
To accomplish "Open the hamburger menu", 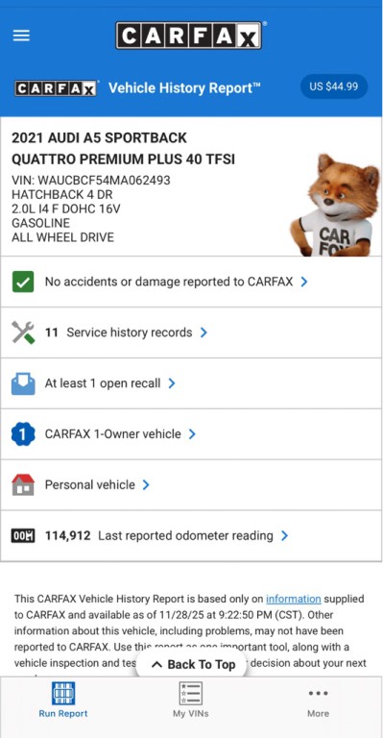I will 21,36.
